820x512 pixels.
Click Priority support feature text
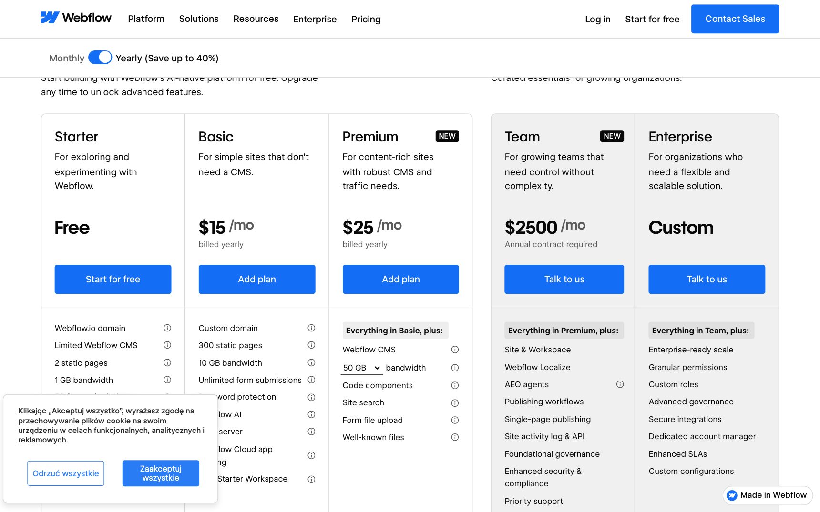point(534,501)
